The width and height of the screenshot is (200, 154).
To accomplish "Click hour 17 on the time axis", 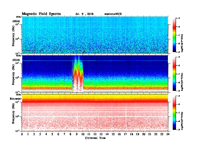I will [x=125, y=134].
